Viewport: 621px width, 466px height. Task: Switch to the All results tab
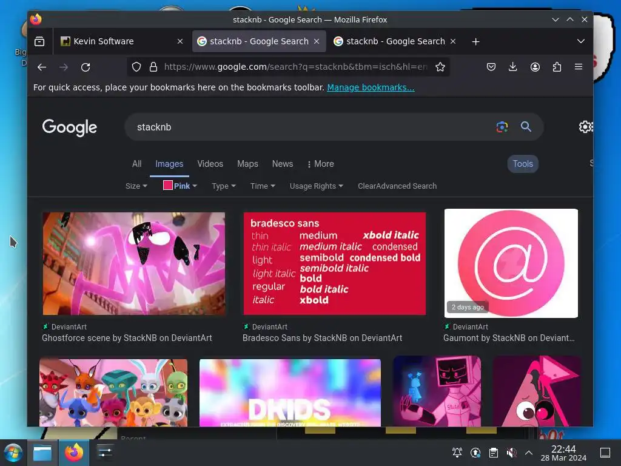pos(136,164)
